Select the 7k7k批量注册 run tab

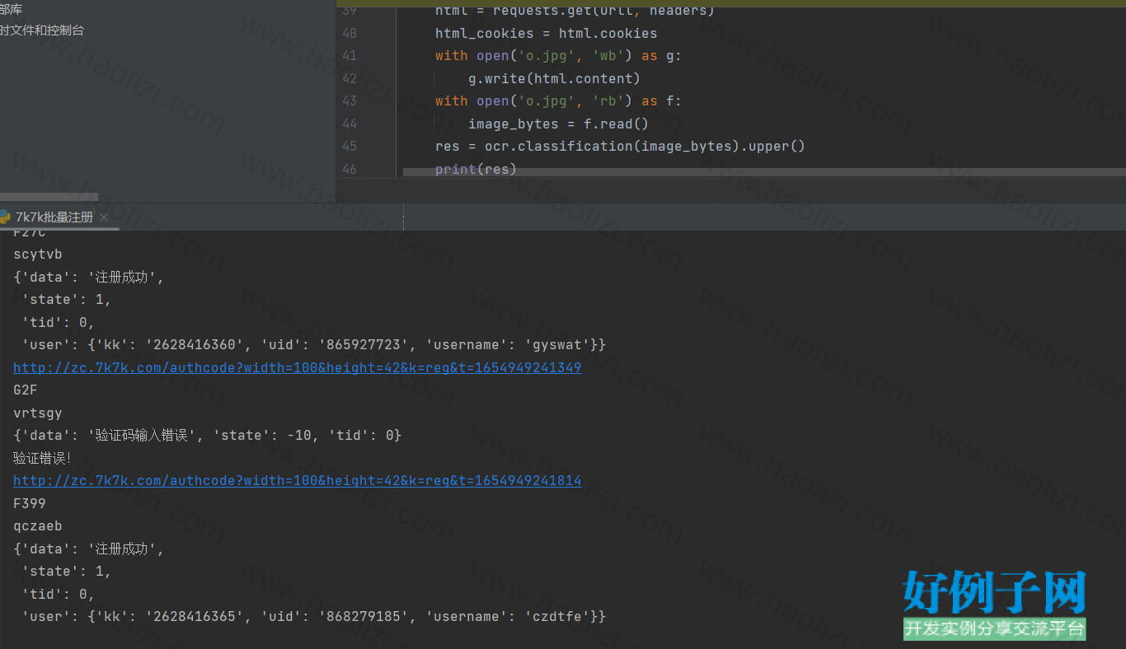pos(54,217)
